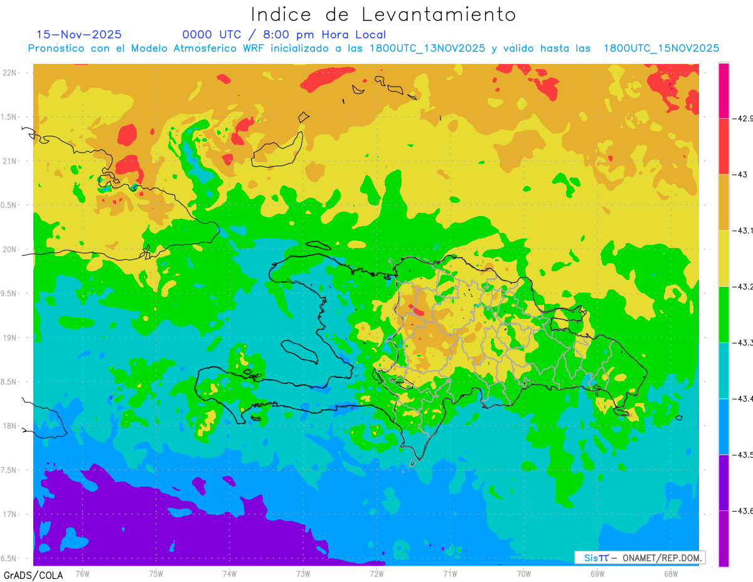This screenshot has width=753, height=582.
Task: Click the '-43.2' colorbar value
Action: pyautogui.click(x=743, y=286)
